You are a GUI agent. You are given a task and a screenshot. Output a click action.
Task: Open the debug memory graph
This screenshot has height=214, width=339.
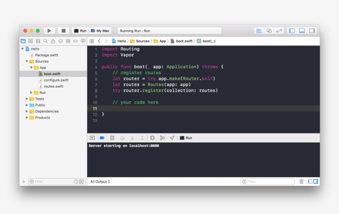[162, 138]
